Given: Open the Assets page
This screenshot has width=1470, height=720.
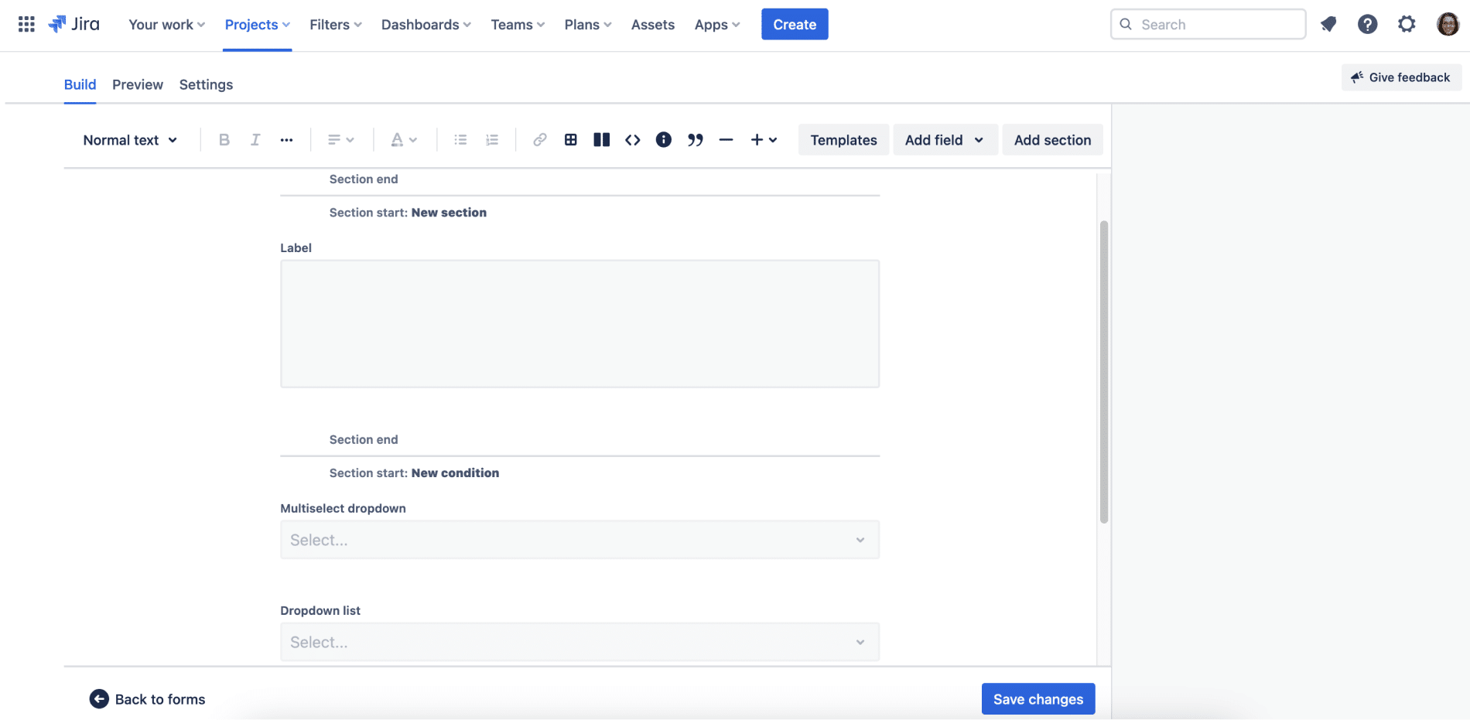Looking at the screenshot, I should (653, 25).
